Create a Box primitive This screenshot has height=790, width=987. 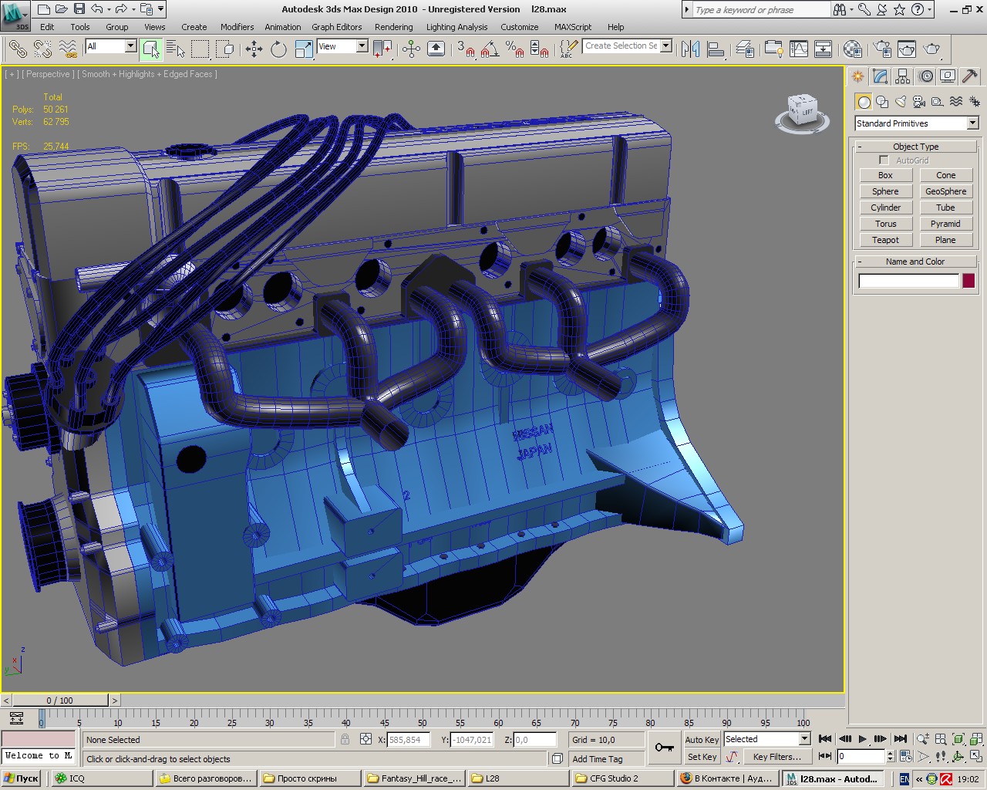coord(885,175)
